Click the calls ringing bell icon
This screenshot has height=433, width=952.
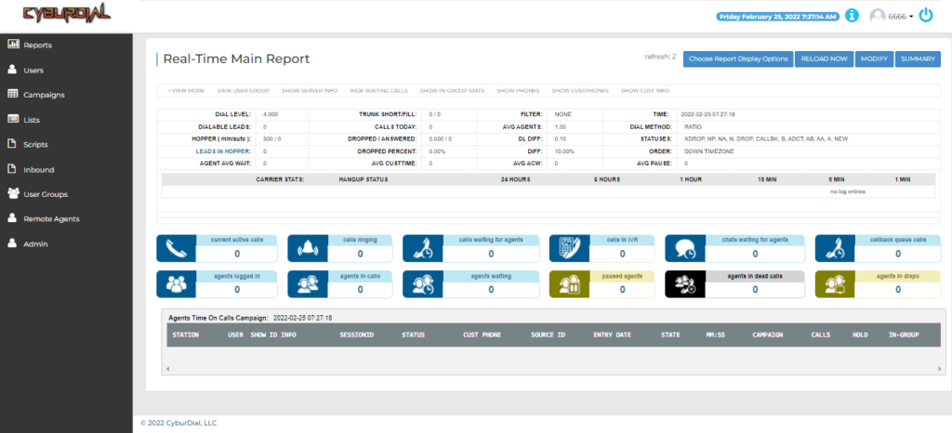(307, 249)
